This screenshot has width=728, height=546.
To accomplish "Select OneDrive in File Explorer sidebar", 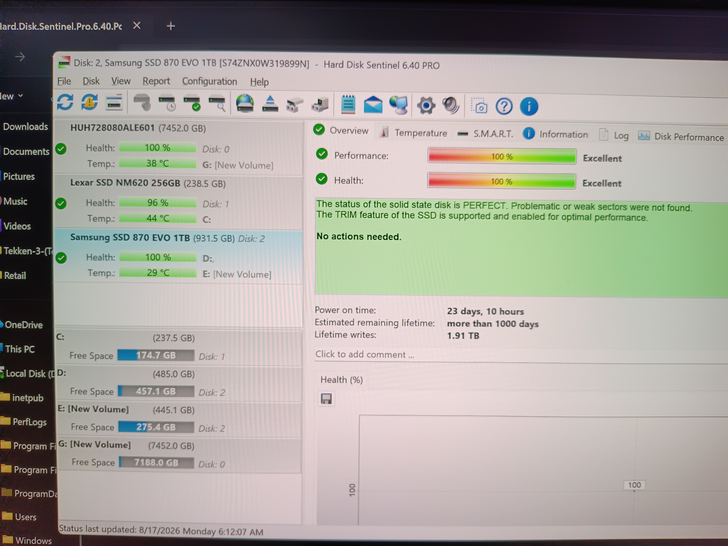I will click(x=24, y=325).
